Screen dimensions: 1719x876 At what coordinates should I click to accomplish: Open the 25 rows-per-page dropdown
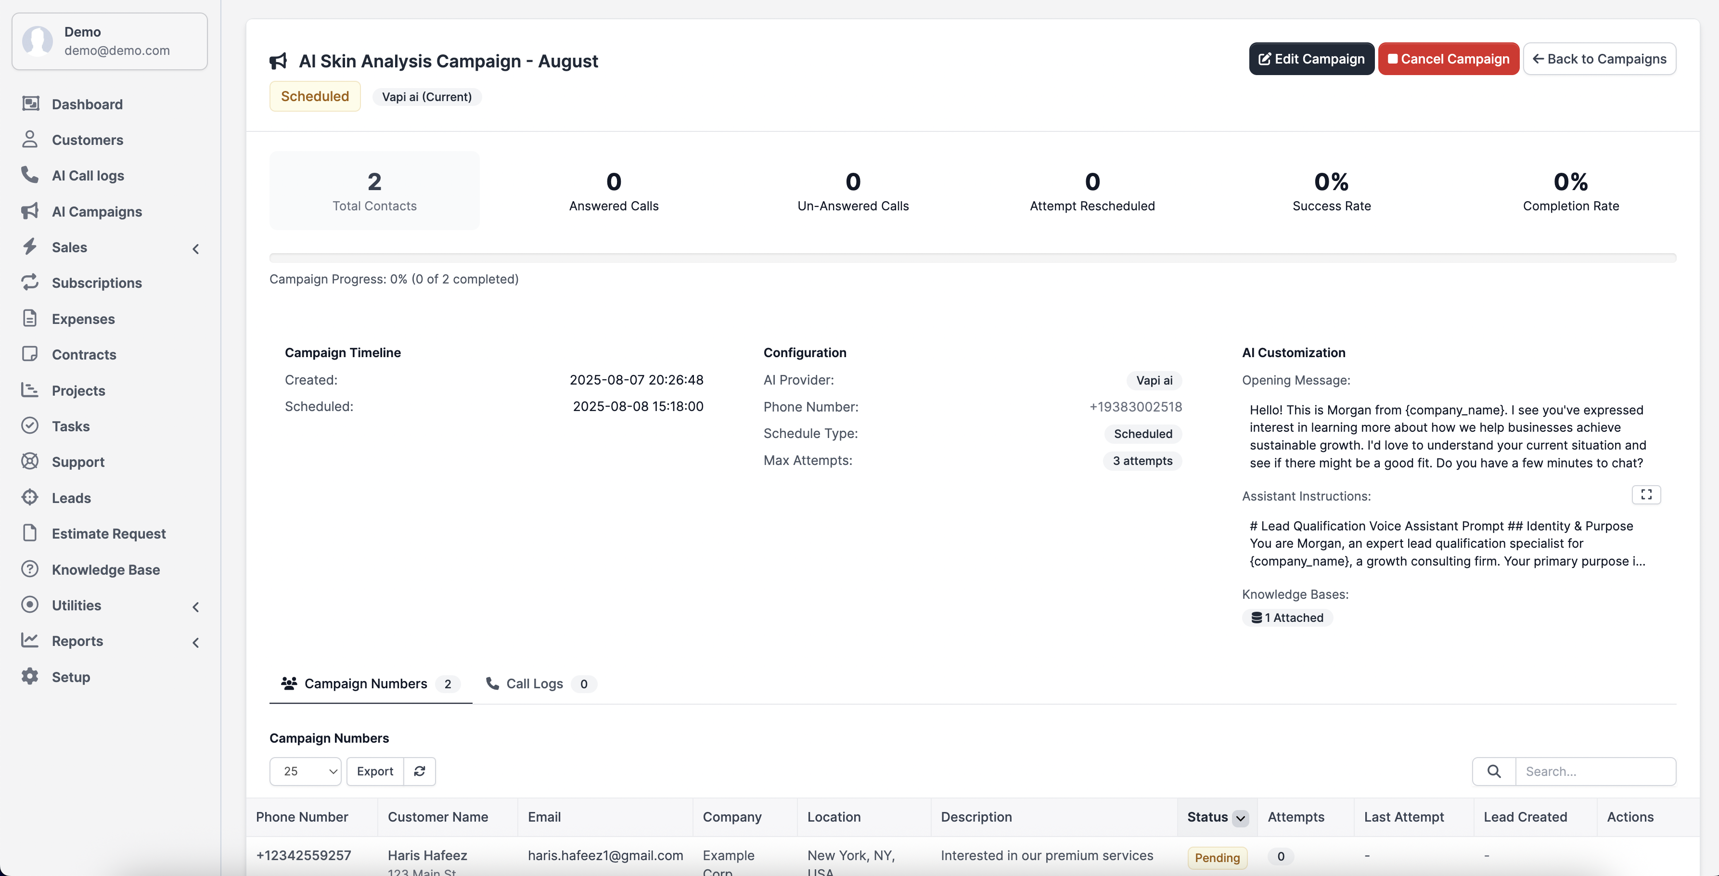click(x=306, y=771)
